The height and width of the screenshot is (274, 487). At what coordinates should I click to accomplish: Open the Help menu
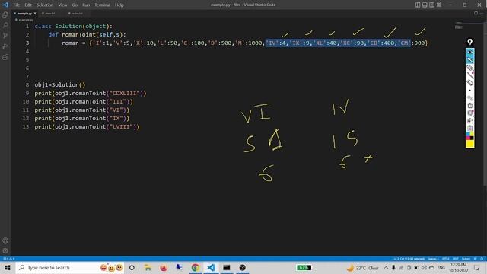point(119,5)
